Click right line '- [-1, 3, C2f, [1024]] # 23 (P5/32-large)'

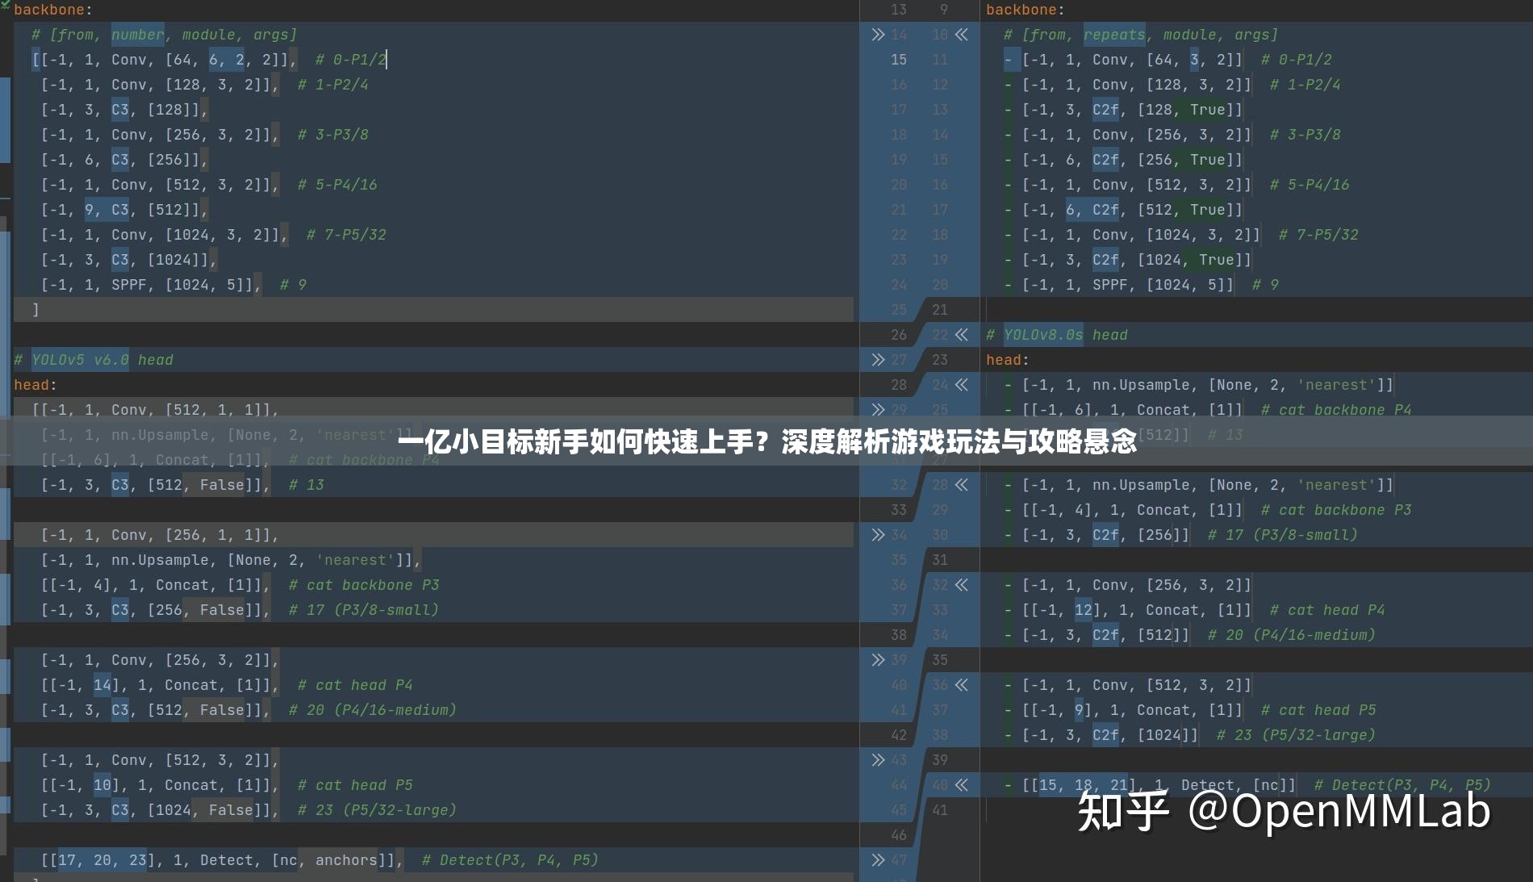point(1190,735)
